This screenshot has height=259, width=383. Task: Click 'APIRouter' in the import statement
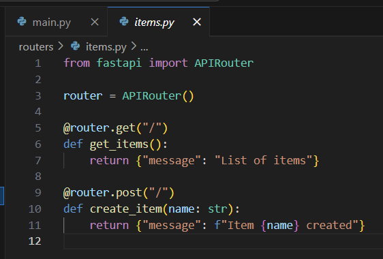pyautogui.click(x=224, y=63)
